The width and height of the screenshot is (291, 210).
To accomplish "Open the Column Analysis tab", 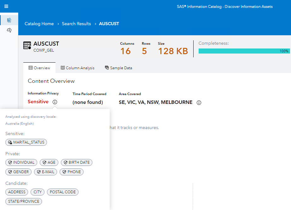I will (x=78, y=68).
